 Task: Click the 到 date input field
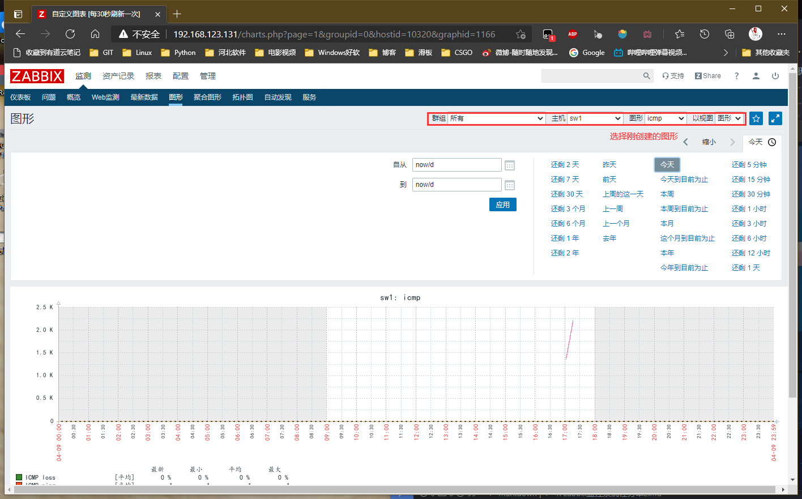pyautogui.click(x=457, y=185)
